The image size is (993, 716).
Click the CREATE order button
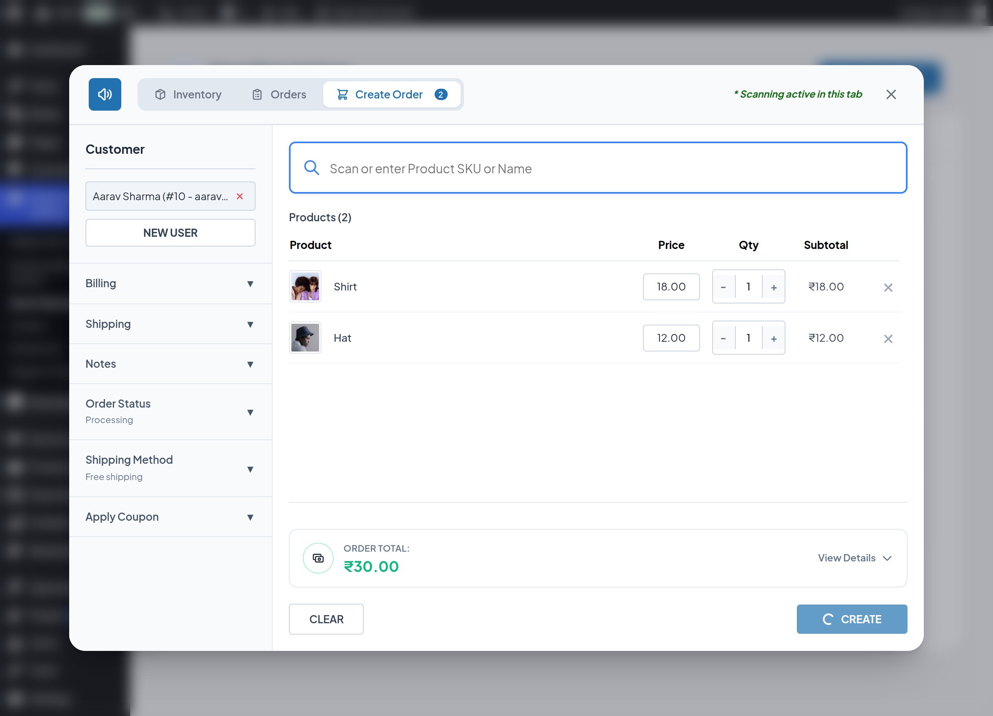852,619
